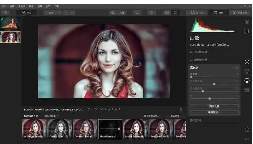Click 重置调整 to reset adjustments
The height and width of the screenshot is (144, 253).
click(x=175, y=116)
